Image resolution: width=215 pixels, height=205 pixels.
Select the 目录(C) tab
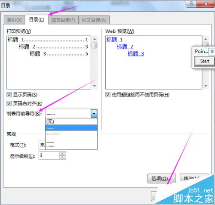tap(37, 19)
